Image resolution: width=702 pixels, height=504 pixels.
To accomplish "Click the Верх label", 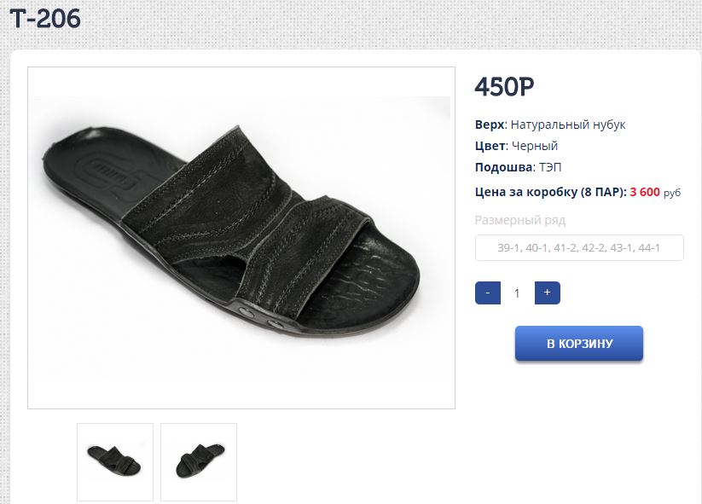I will (490, 125).
